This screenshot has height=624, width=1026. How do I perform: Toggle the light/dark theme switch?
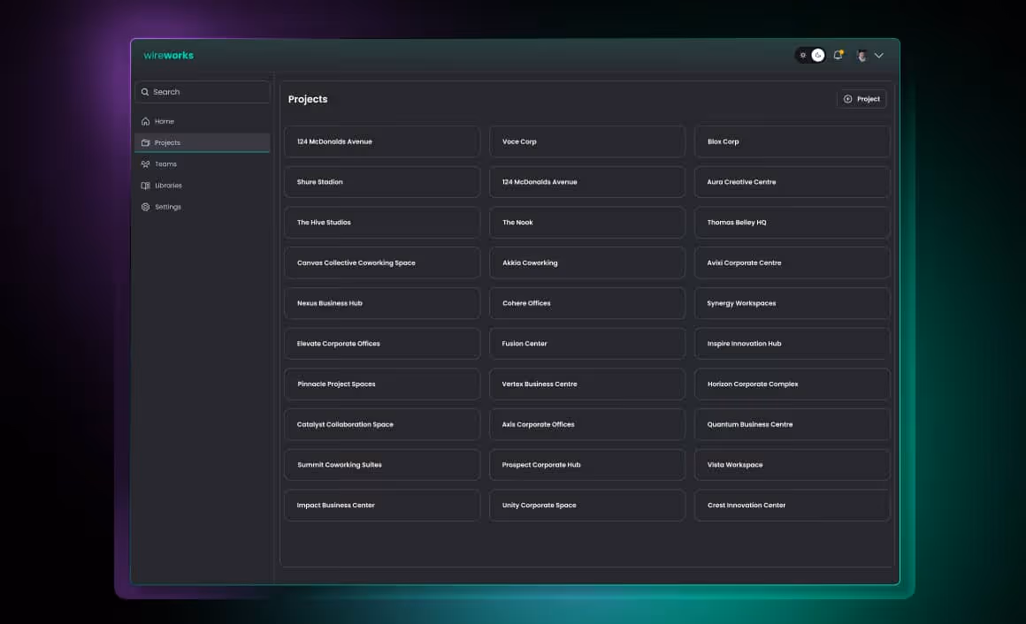810,55
